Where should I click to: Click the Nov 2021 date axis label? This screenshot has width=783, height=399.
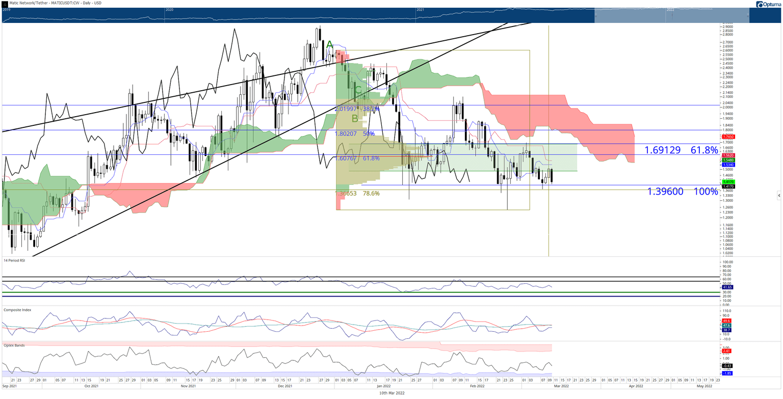188,387
